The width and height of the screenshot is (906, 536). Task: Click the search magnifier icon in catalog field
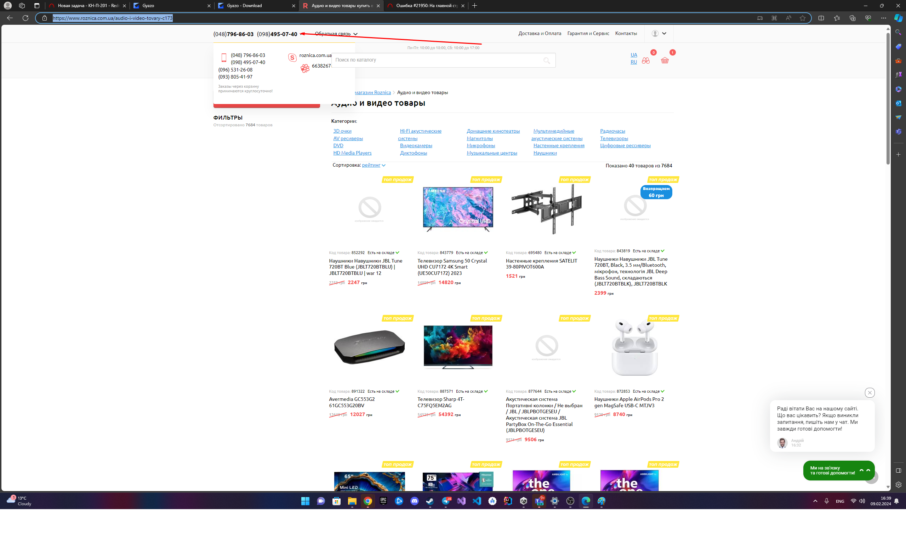546,60
